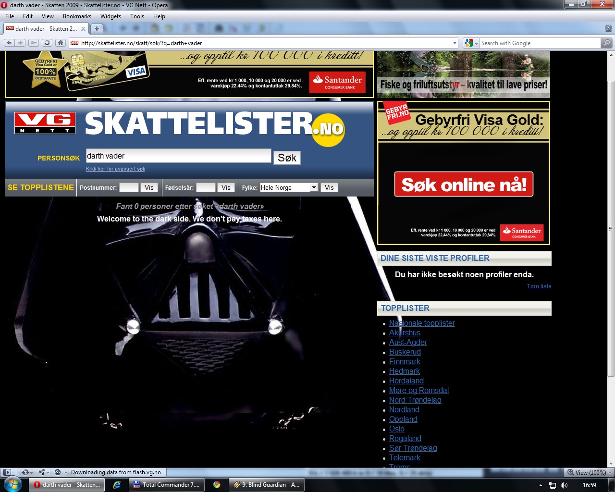Expand the Opera Link dropdown arrow
615x492 pixels.
32,472
